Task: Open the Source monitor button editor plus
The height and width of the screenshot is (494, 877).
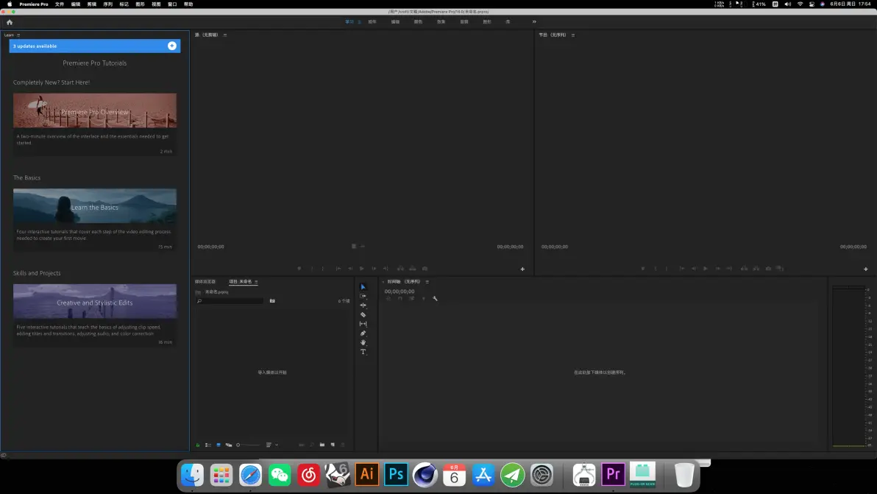Action: tap(522, 269)
